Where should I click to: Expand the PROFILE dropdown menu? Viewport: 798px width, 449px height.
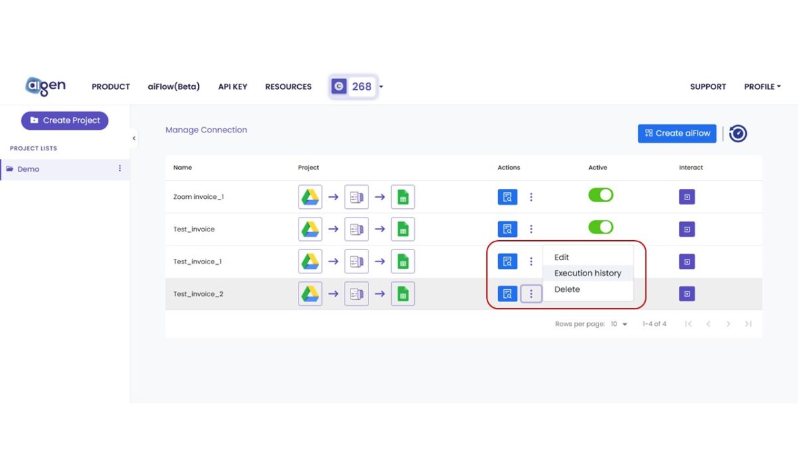point(762,86)
